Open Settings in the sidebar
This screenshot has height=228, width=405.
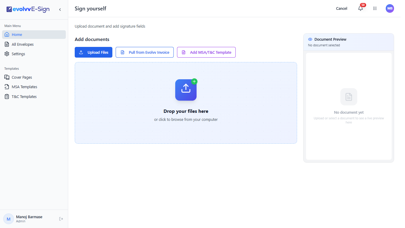point(34,54)
